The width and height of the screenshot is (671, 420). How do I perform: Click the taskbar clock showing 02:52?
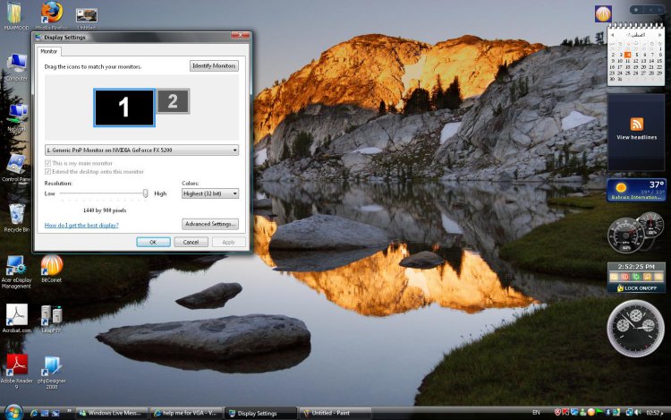coord(654,413)
